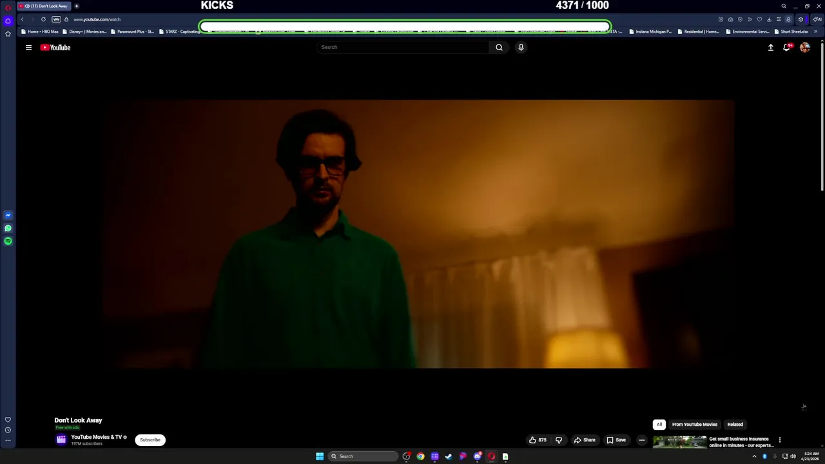825x464 pixels.
Task: Open the sidebar heart pinboards icon
Action: coord(8,420)
